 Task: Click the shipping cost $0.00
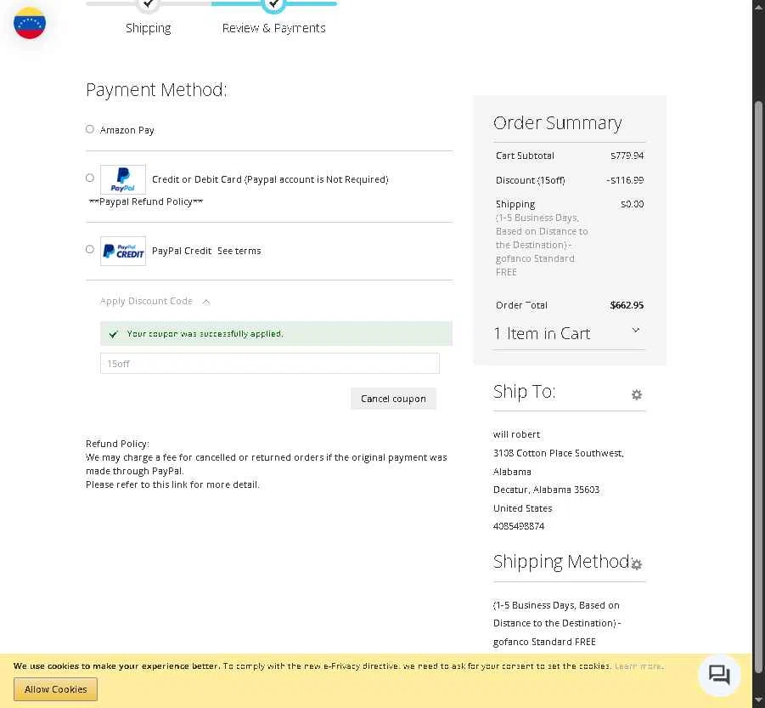[x=632, y=204]
